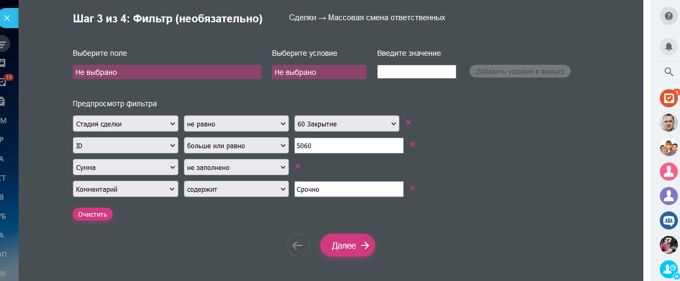Open the group chat icon in sidebar
680x281 pixels.
click(x=668, y=220)
